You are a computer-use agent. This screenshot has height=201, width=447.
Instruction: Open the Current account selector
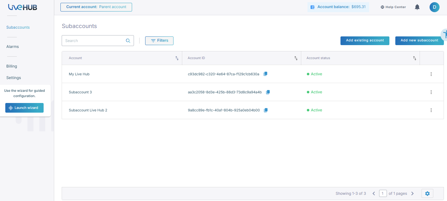pyautogui.click(x=96, y=7)
